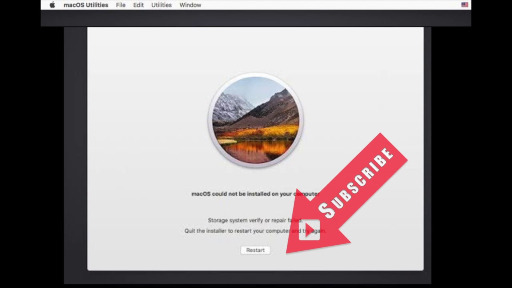
Task: Open the macOS Utilities menu
Action: coord(86,5)
